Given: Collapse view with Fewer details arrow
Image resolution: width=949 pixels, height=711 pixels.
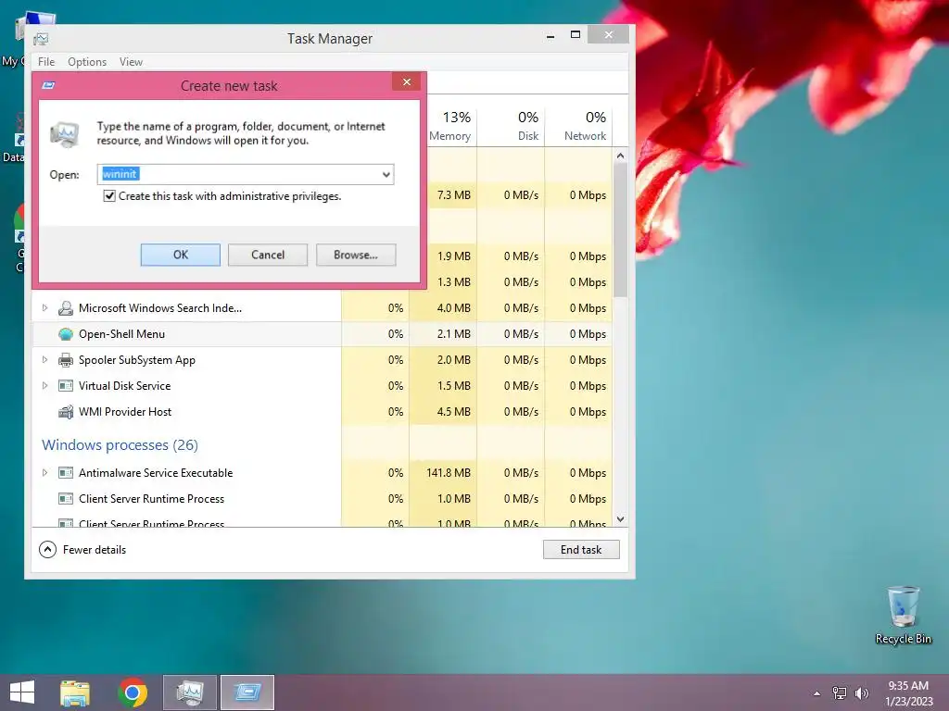Looking at the screenshot, I should click(47, 550).
